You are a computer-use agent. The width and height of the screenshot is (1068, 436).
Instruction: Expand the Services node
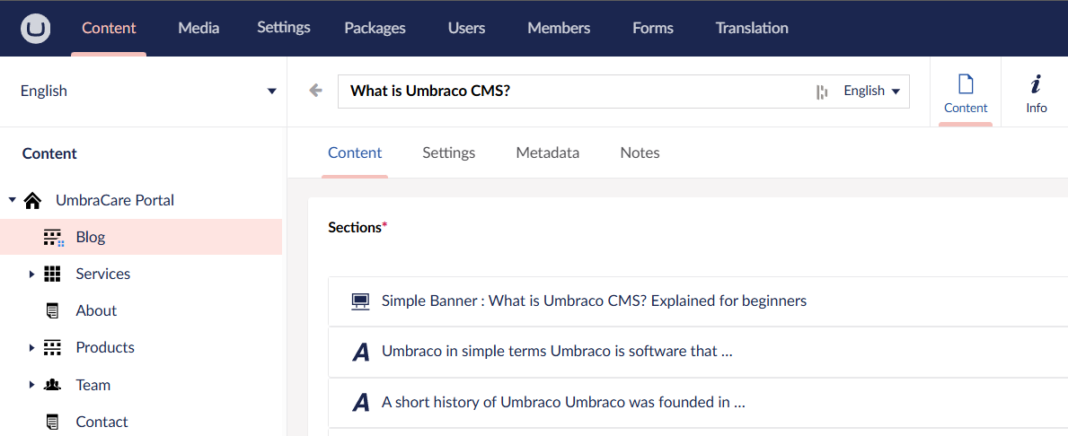[31, 275]
